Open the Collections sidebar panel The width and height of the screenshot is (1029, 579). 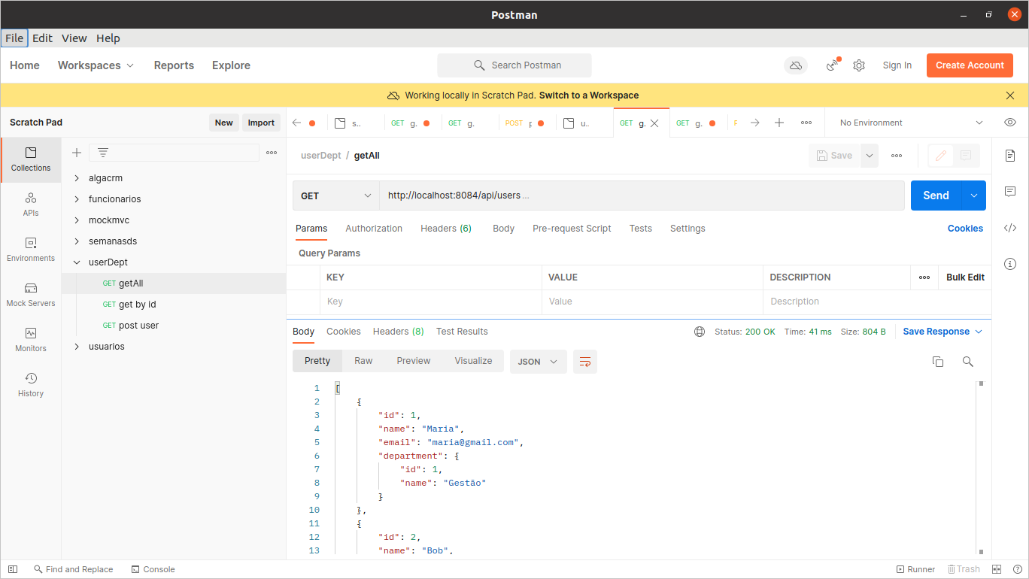(31, 159)
